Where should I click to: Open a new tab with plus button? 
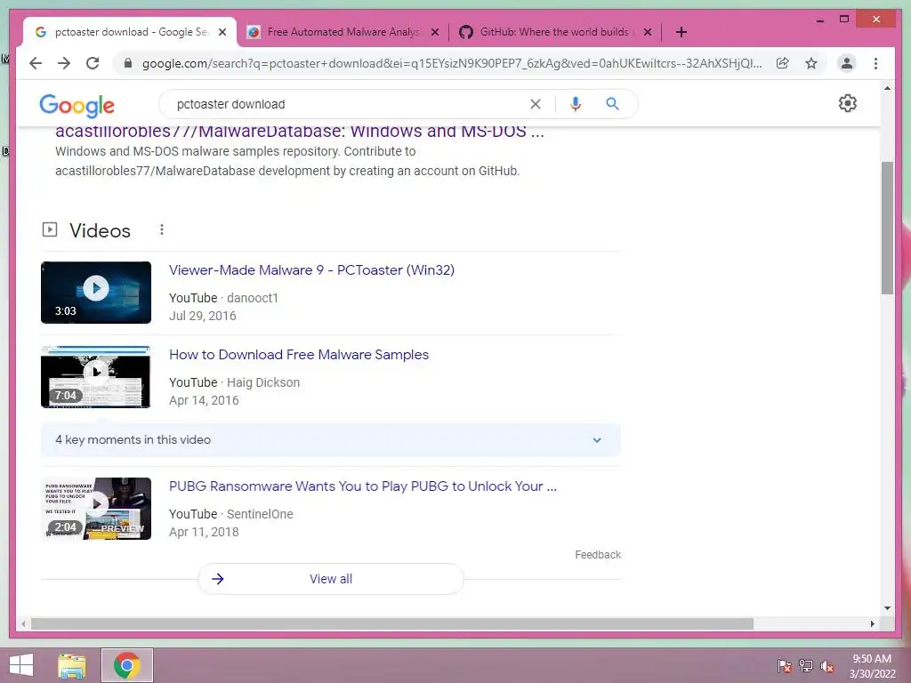tap(681, 32)
